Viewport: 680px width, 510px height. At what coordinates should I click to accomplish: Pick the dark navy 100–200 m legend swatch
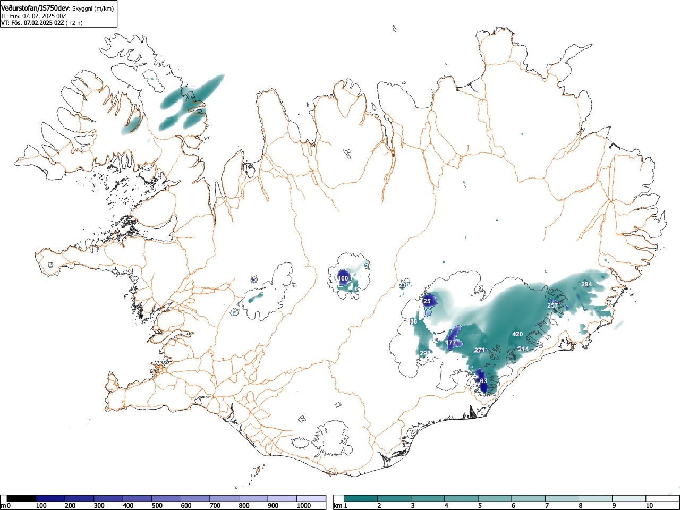pos(50,498)
